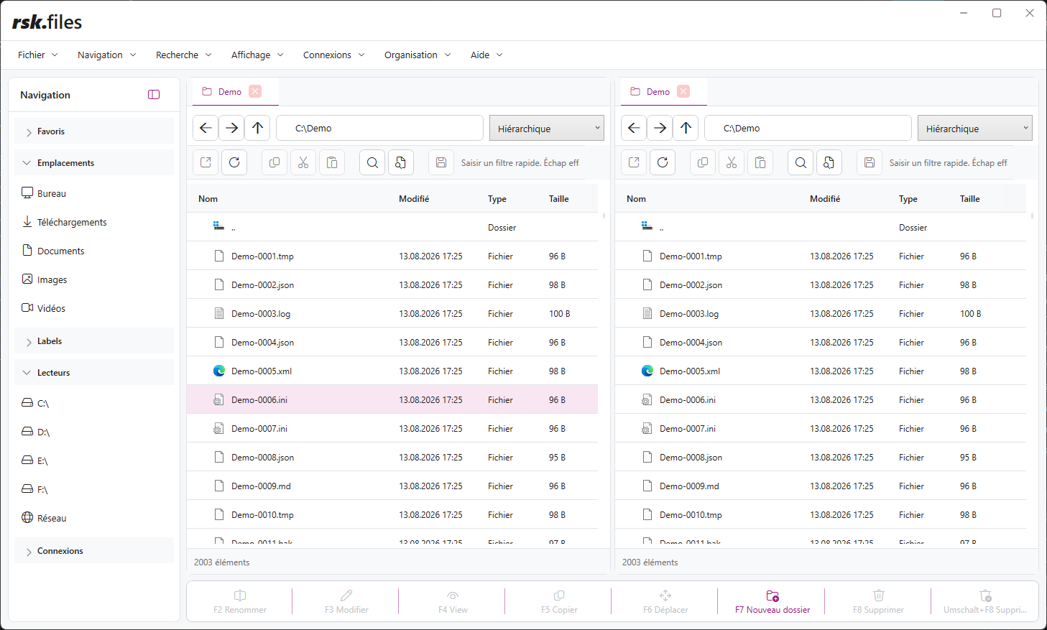Close the right pane Demo tab
The image size is (1047, 630).
(683, 91)
